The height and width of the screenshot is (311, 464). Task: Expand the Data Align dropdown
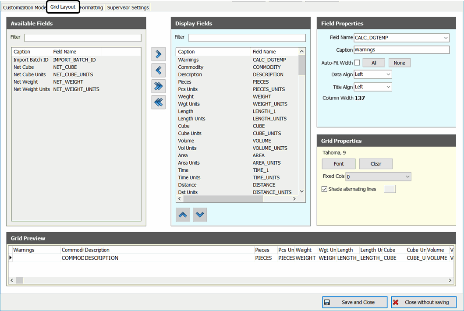388,75
